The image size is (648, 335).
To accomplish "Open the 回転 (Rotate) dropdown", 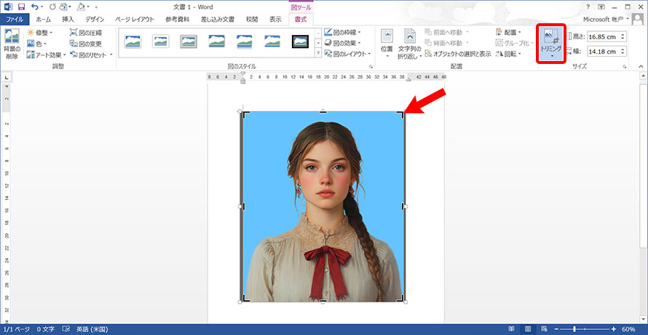I will pos(508,55).
